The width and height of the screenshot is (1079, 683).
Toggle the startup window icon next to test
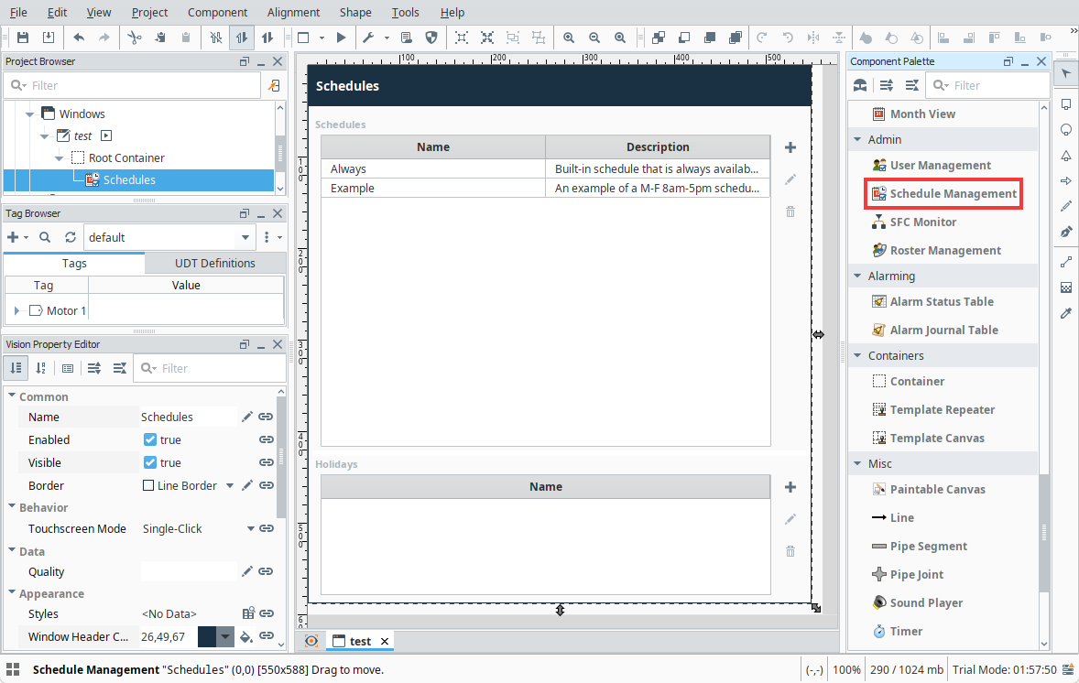106,136
